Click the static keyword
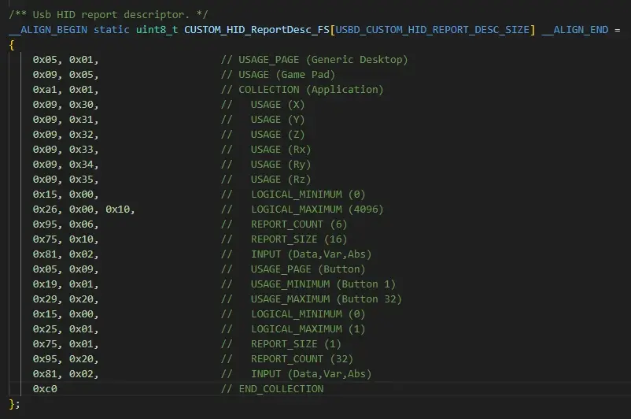Screen dimensions: 631x419 [x=112, y=30]
